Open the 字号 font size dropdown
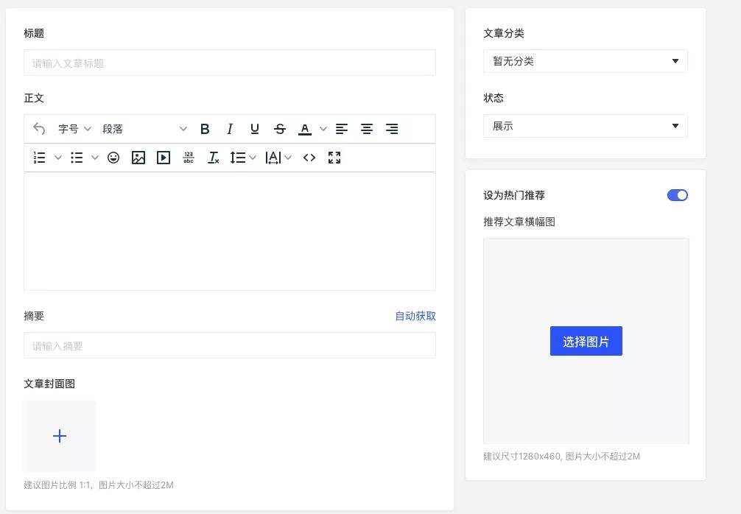Viewport: 741px width, 514px height. 74,129
